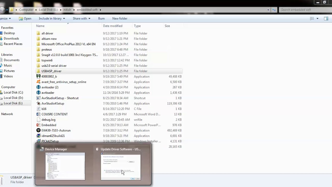Go to nitish in the address bar
This screenshot has width=332, height=187.
click(x=67, y=10)
